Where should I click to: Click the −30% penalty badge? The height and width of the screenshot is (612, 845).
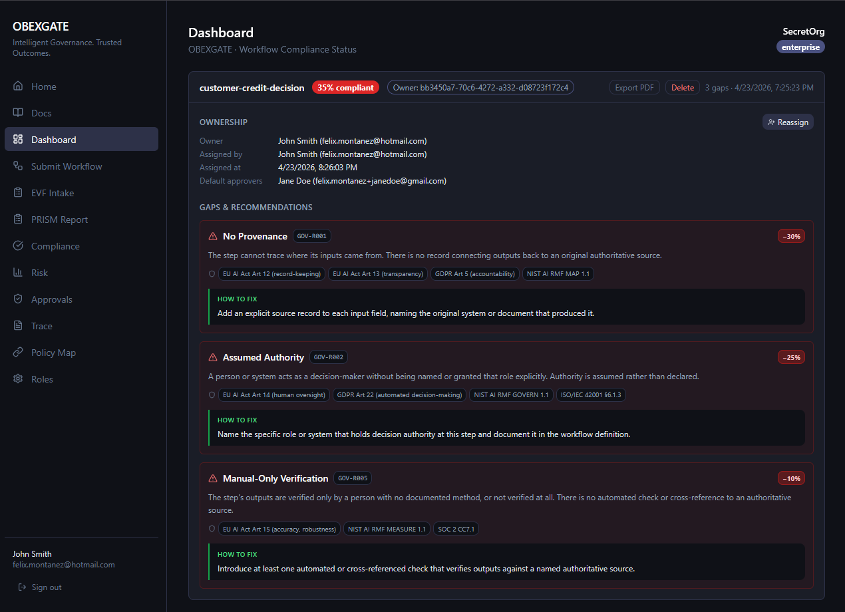tap(791, 236)
